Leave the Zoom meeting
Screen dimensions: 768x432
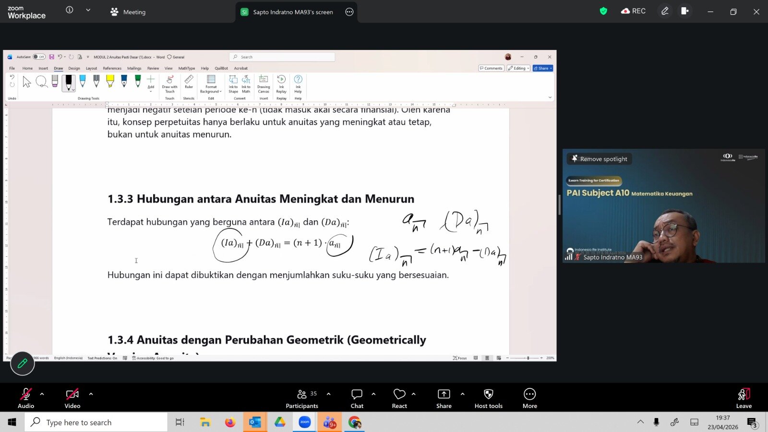pyautogui.click(x=744, y=398)
